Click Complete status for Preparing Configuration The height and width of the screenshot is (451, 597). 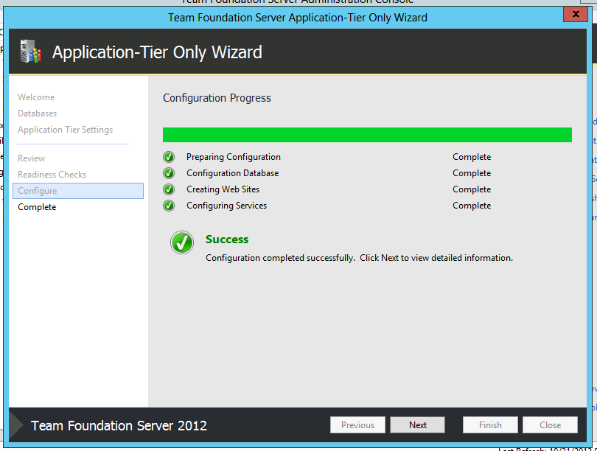[x=472, y=157]
